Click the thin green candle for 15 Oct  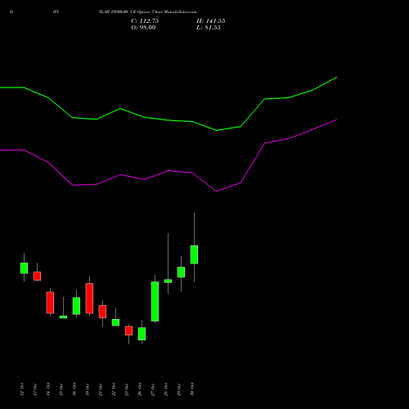(63, 317)
